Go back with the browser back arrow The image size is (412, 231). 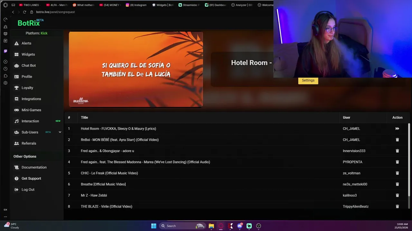click(13, 12)
